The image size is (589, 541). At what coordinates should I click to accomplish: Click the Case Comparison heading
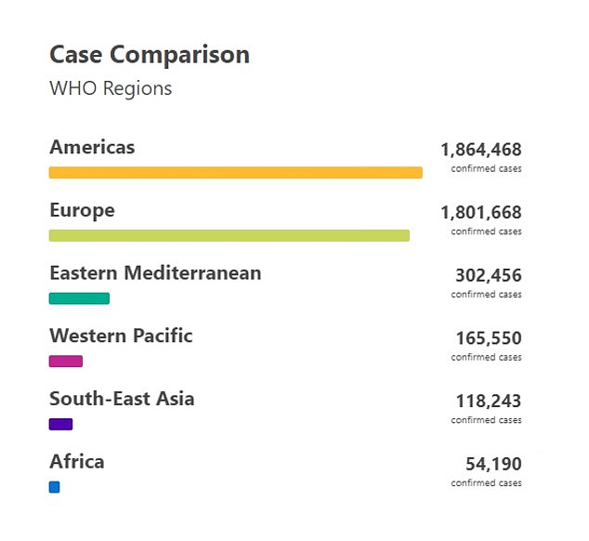tap(149, 55)
